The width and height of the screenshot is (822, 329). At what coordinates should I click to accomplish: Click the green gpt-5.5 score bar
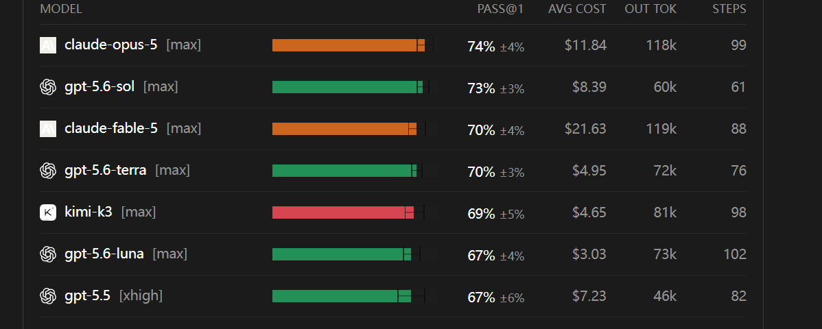pyautogui.click(x=341, y=296)
